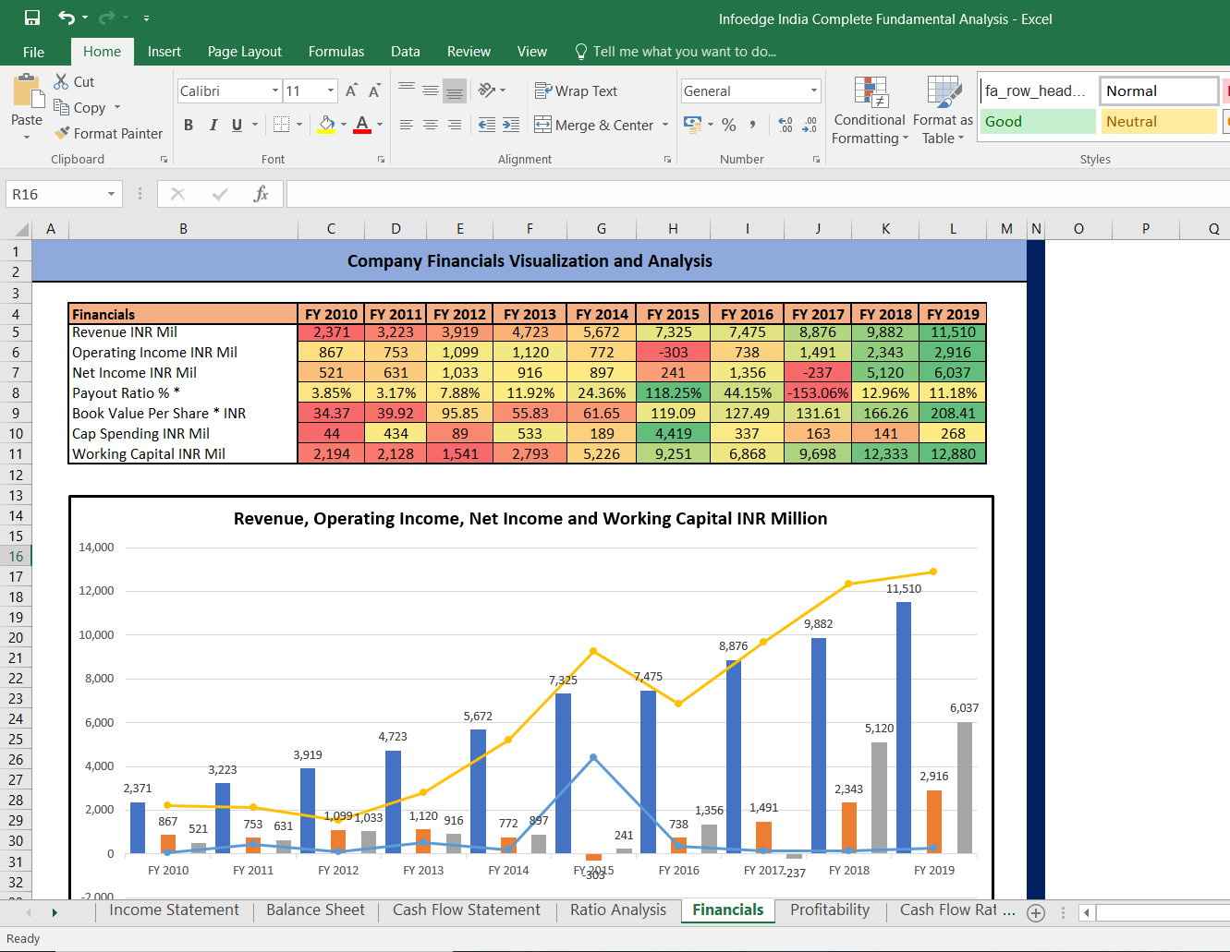This screenshot has height=952, width=1230.
Task: Expand the Merge & Center dropdown arrow
Action: 665,125
